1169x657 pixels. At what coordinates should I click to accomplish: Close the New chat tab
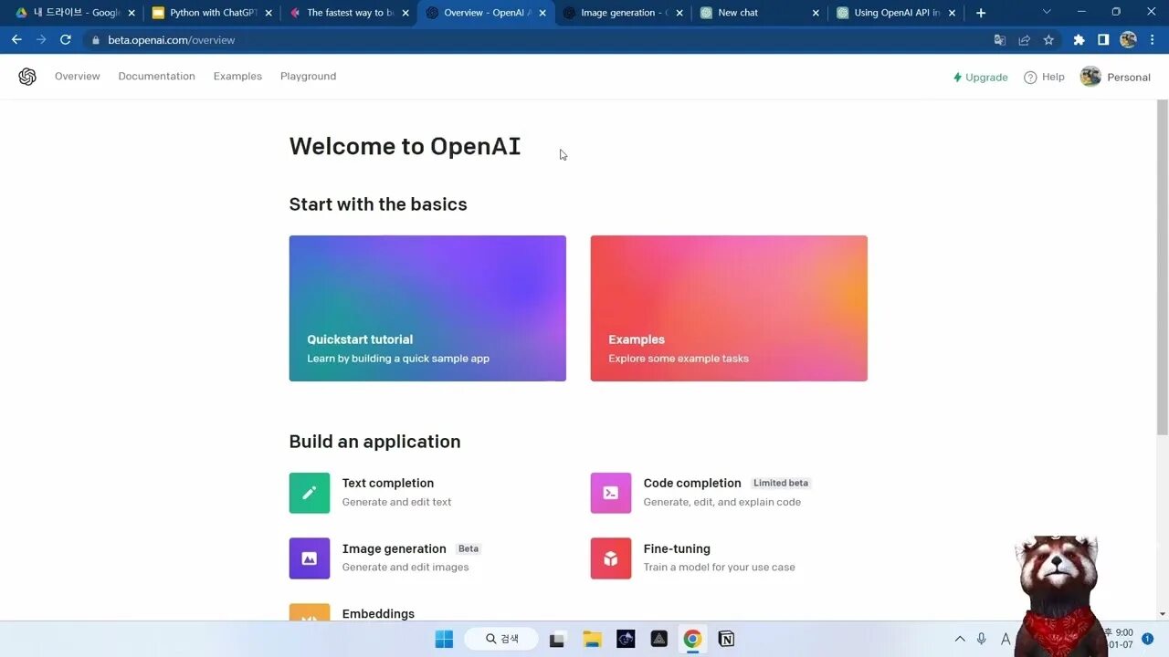pos(816,13)
